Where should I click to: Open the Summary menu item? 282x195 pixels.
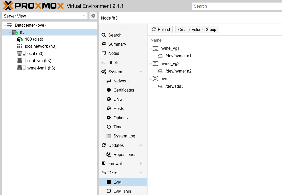tap(123, 44)
